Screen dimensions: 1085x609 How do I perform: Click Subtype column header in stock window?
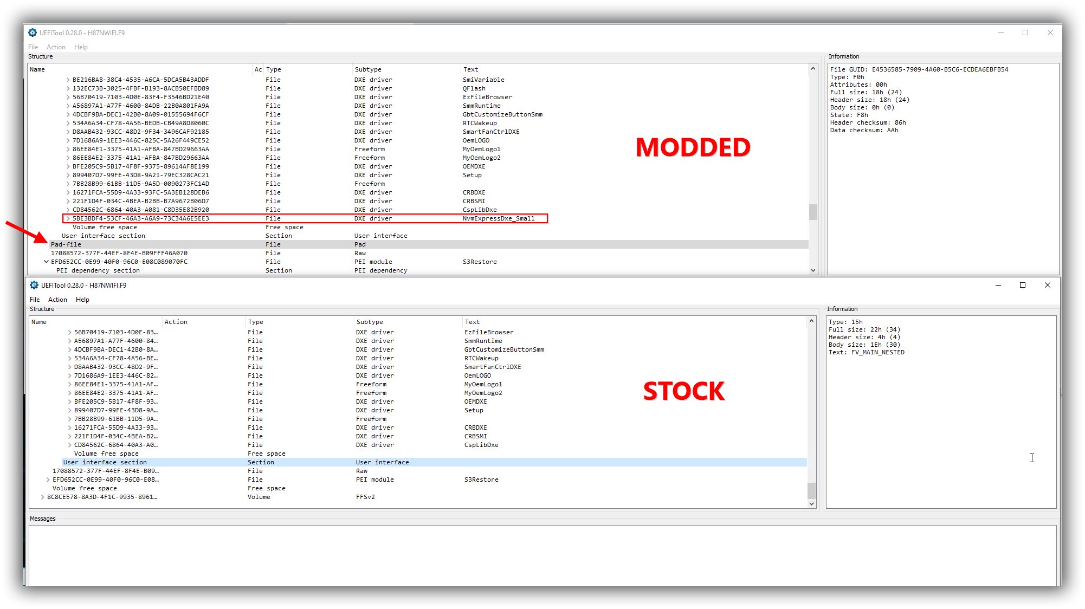coord(408,322)
